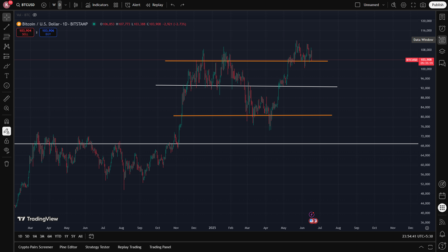
Task: Switch to the Strategy Tester tab
Action: pyautogui.click(x=97, y=247)
